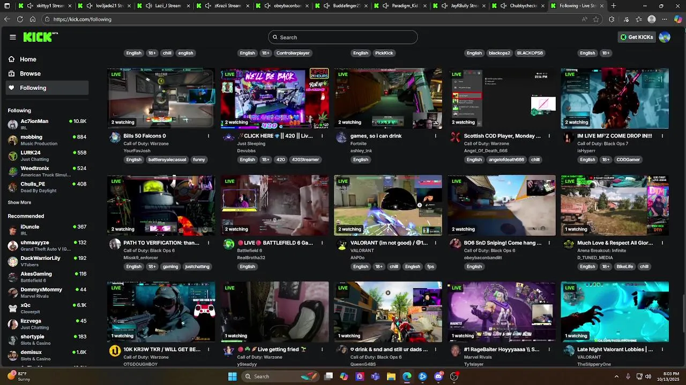The image size is (686, 385).
Task: Open Weedtronix channel in sidebar
Action: click(47, 172)
